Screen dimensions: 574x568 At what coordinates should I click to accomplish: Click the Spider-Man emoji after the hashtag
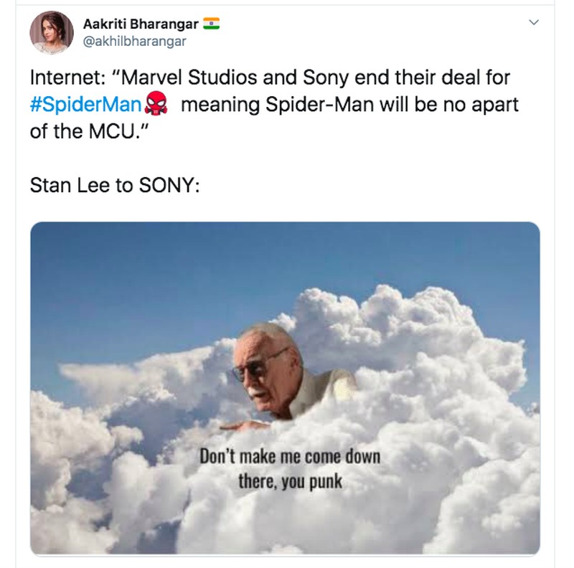[x=156, y=105]
